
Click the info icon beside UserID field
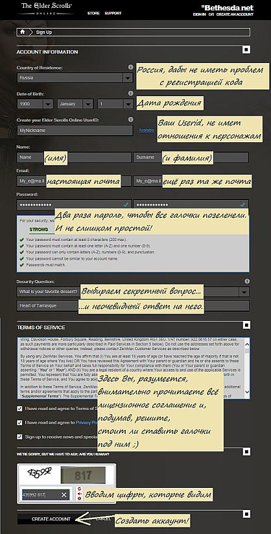click(x=130, y=120)
